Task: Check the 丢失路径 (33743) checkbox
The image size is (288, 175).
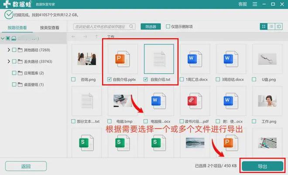Action: [x=14, y=61]
